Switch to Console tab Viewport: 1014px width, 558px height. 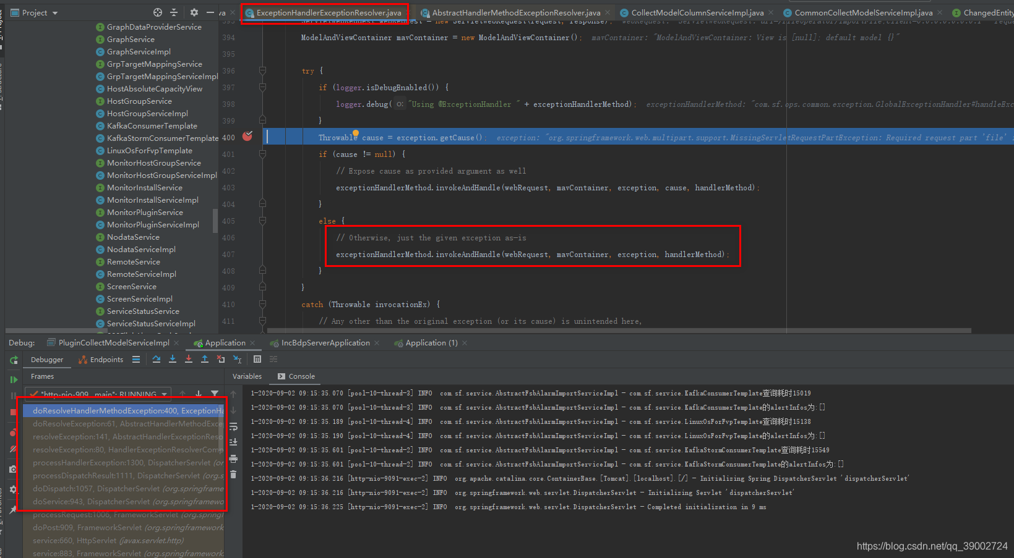296,376
